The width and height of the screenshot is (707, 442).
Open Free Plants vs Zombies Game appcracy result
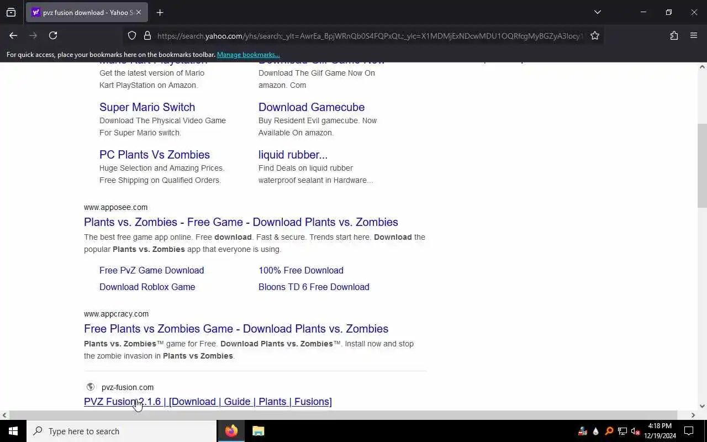coord(236,329)
